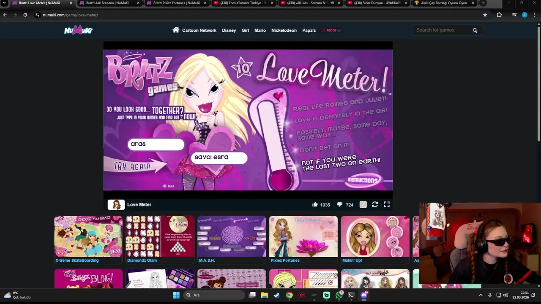The height and width of the screenshot is (304, 541).
Task: Close the Bratz: Love Meter tab
Action: [x=71, y=3]
